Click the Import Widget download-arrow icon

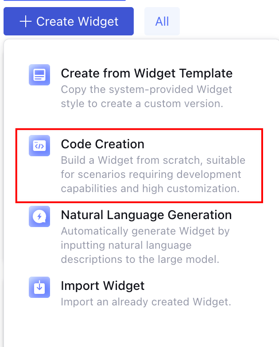point(39,288)
